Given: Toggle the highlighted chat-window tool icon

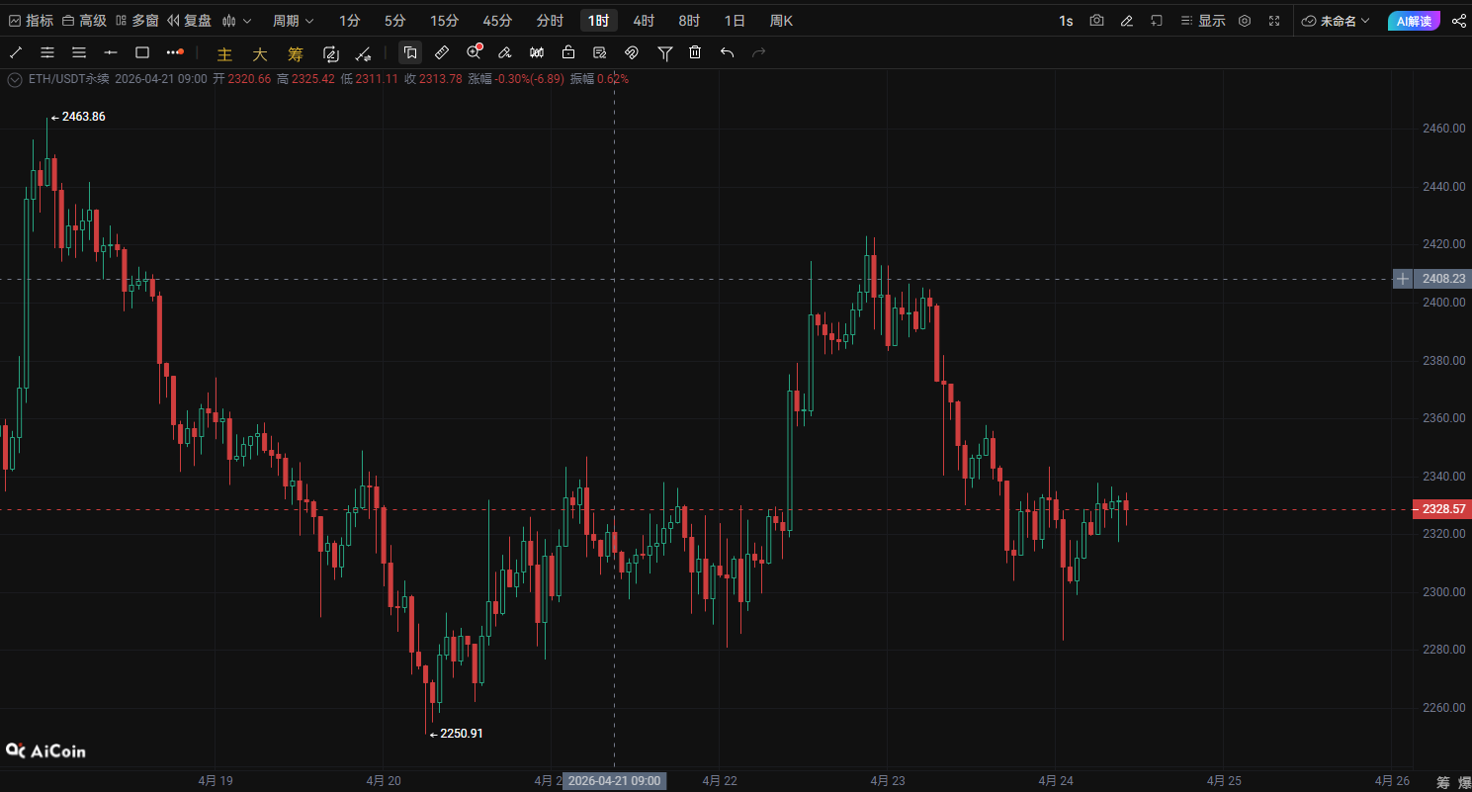Looking at the screenshot, I should click(410, 52).
